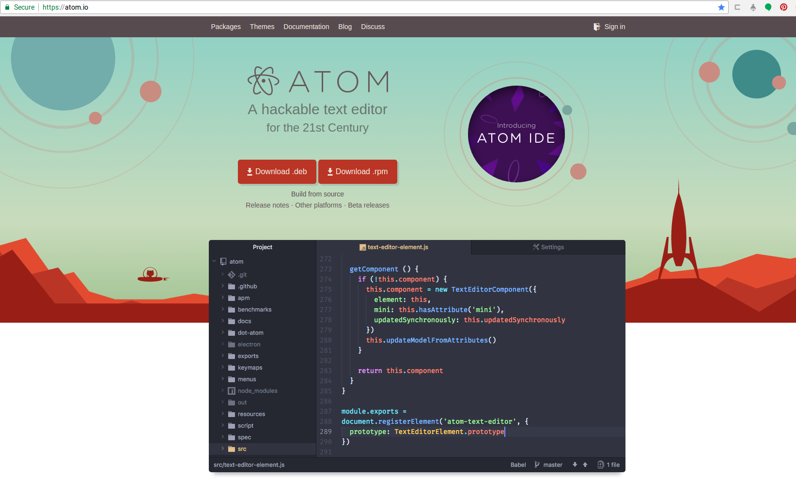Click the Pinterest extension icon

click(x=783, y=7)
